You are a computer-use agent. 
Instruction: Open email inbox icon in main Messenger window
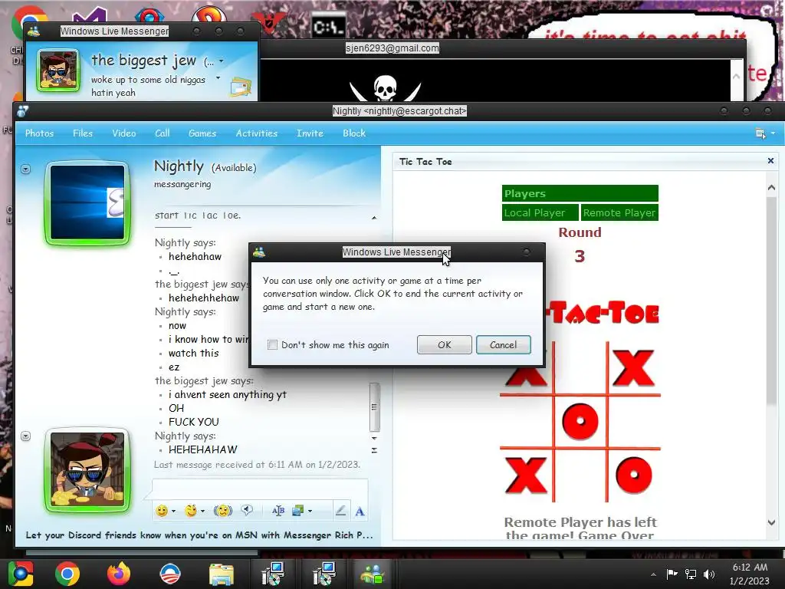[x=240, y=87]
